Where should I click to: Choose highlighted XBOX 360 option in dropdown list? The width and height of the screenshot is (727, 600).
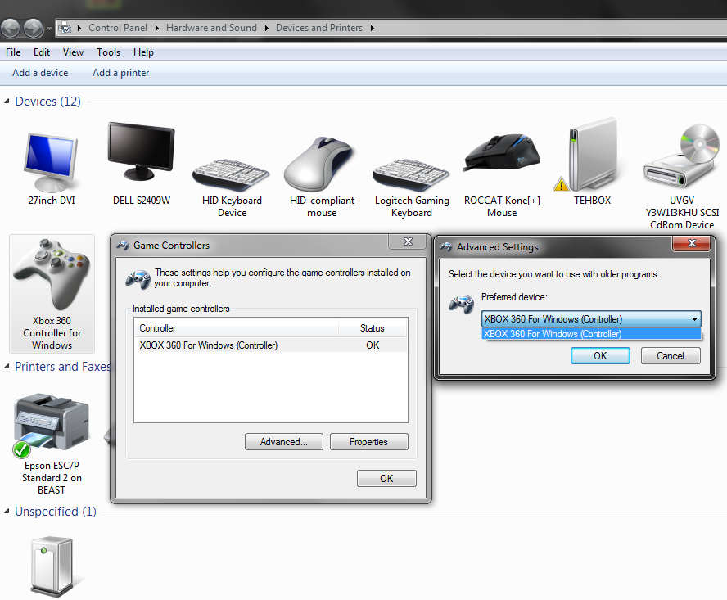click(x=591, y=334)
